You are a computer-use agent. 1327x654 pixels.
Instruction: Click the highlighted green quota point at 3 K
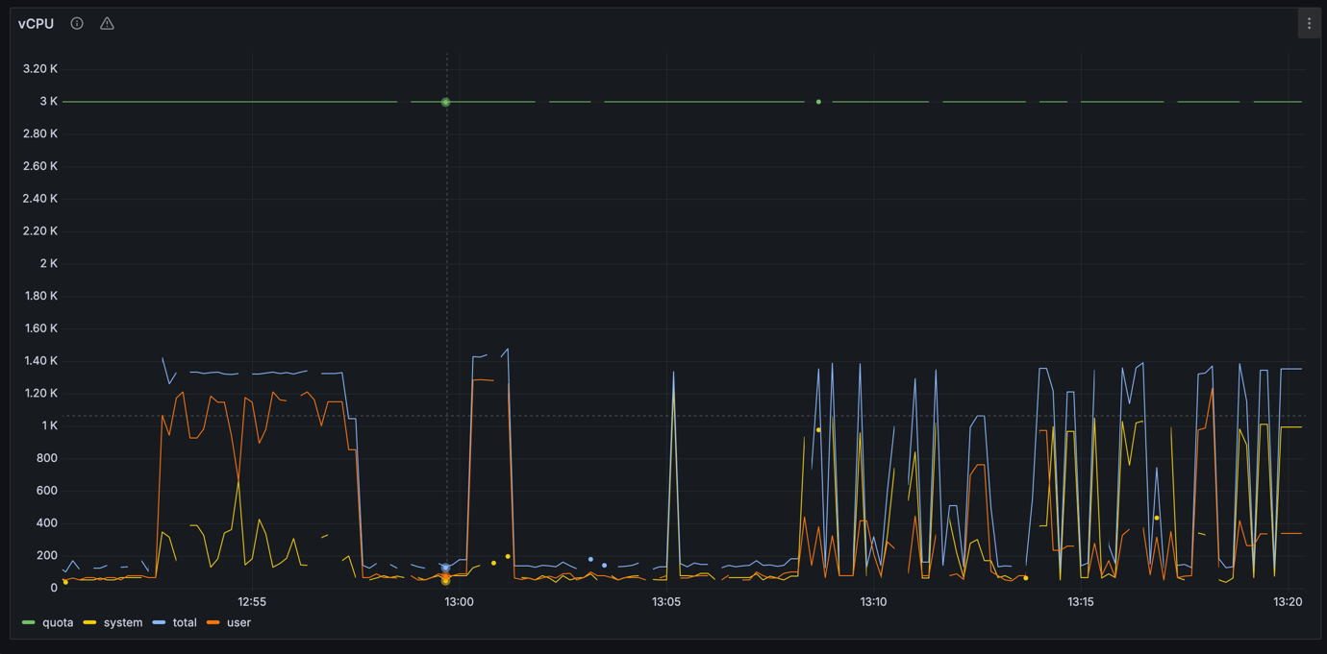[x=445, y=102]
